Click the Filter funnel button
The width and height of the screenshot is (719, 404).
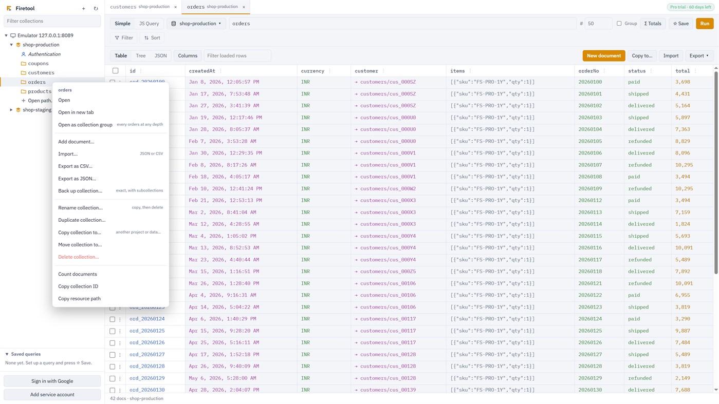124,38
